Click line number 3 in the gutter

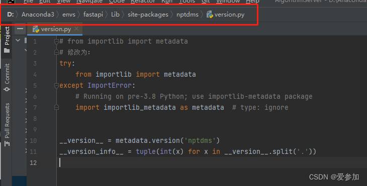(35, 64)
